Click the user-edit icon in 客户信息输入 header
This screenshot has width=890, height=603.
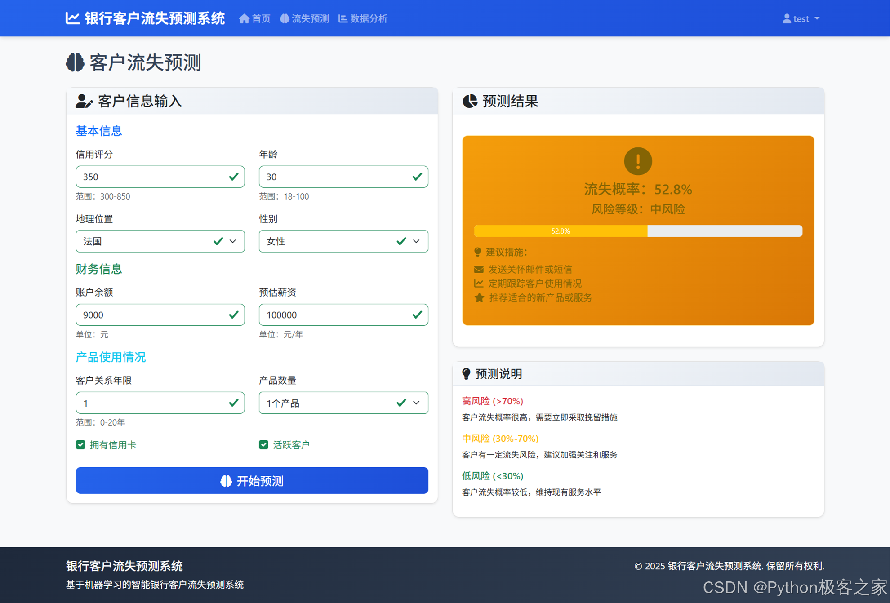pyautogui.click(x=84, y=101)
